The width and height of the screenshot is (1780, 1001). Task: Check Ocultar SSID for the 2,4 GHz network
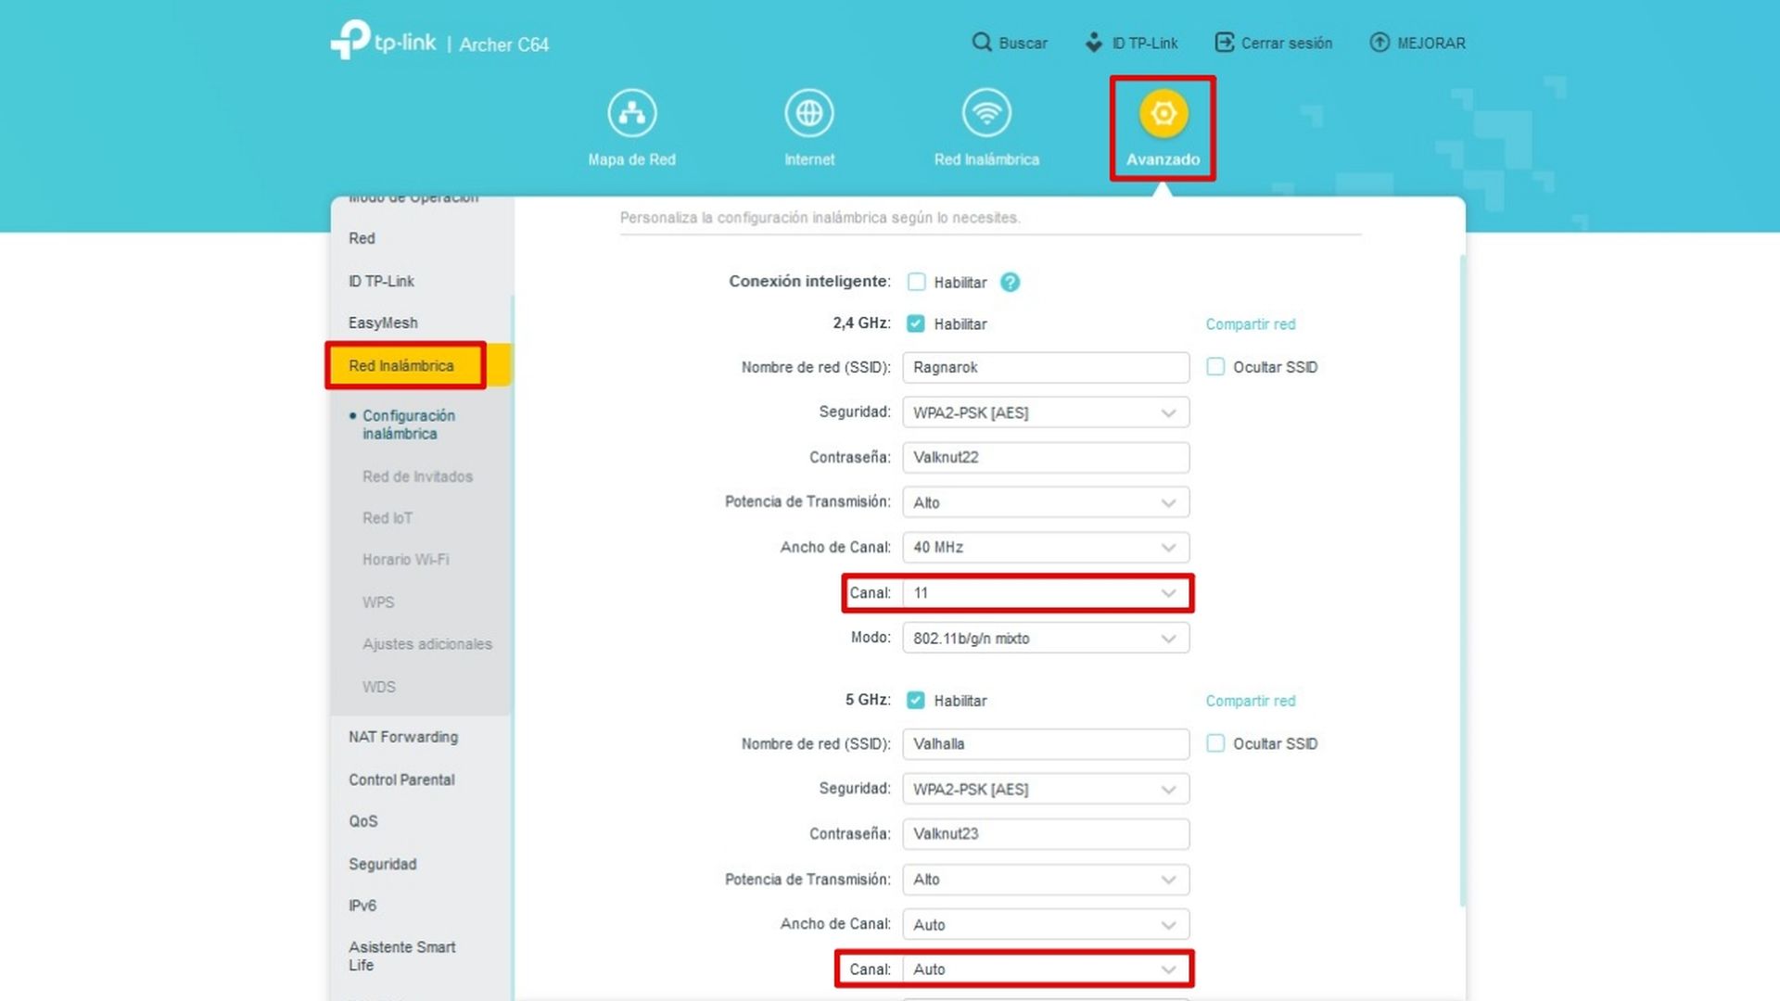1214,367
